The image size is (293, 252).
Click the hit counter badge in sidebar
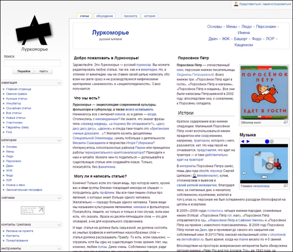click(33, 209)
